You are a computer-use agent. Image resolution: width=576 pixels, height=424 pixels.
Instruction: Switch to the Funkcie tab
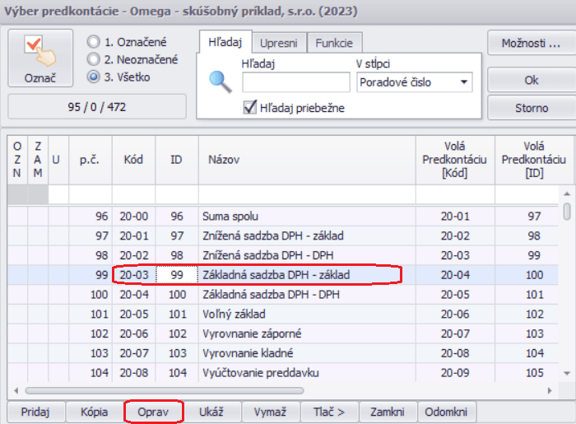335,43
